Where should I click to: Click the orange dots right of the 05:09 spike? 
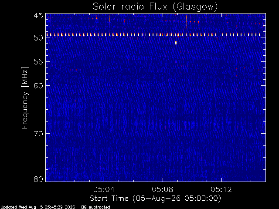194,21
